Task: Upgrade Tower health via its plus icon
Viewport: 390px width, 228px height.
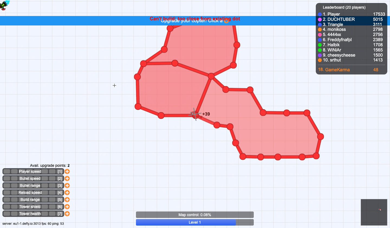Action: point(67,214)
